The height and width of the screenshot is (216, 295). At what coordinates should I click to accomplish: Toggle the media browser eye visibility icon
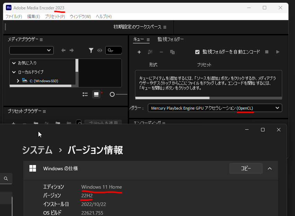coord(100,50)
